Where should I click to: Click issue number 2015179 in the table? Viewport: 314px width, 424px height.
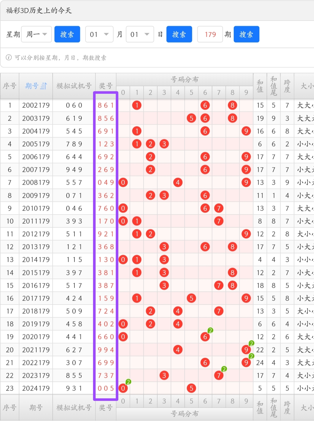click(x=36, y=273)
